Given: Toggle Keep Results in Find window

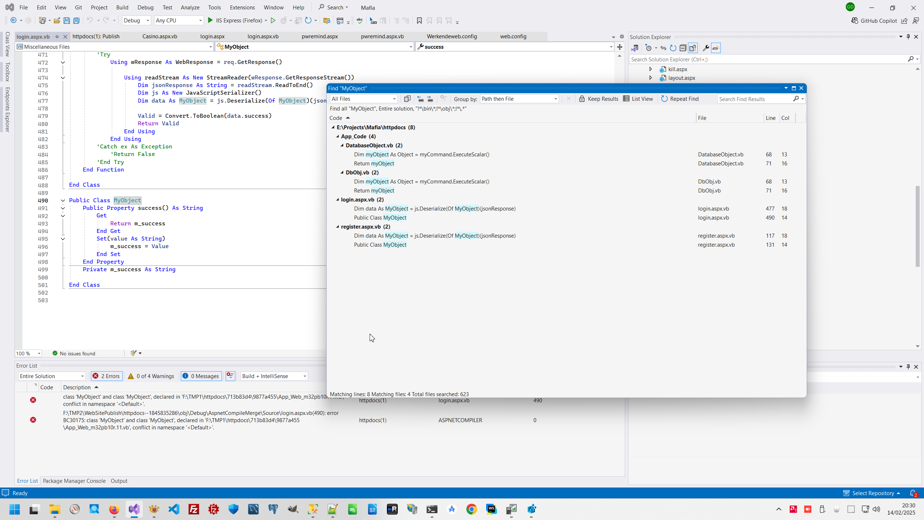Looking at the screenshot, I should pos(598,99).
